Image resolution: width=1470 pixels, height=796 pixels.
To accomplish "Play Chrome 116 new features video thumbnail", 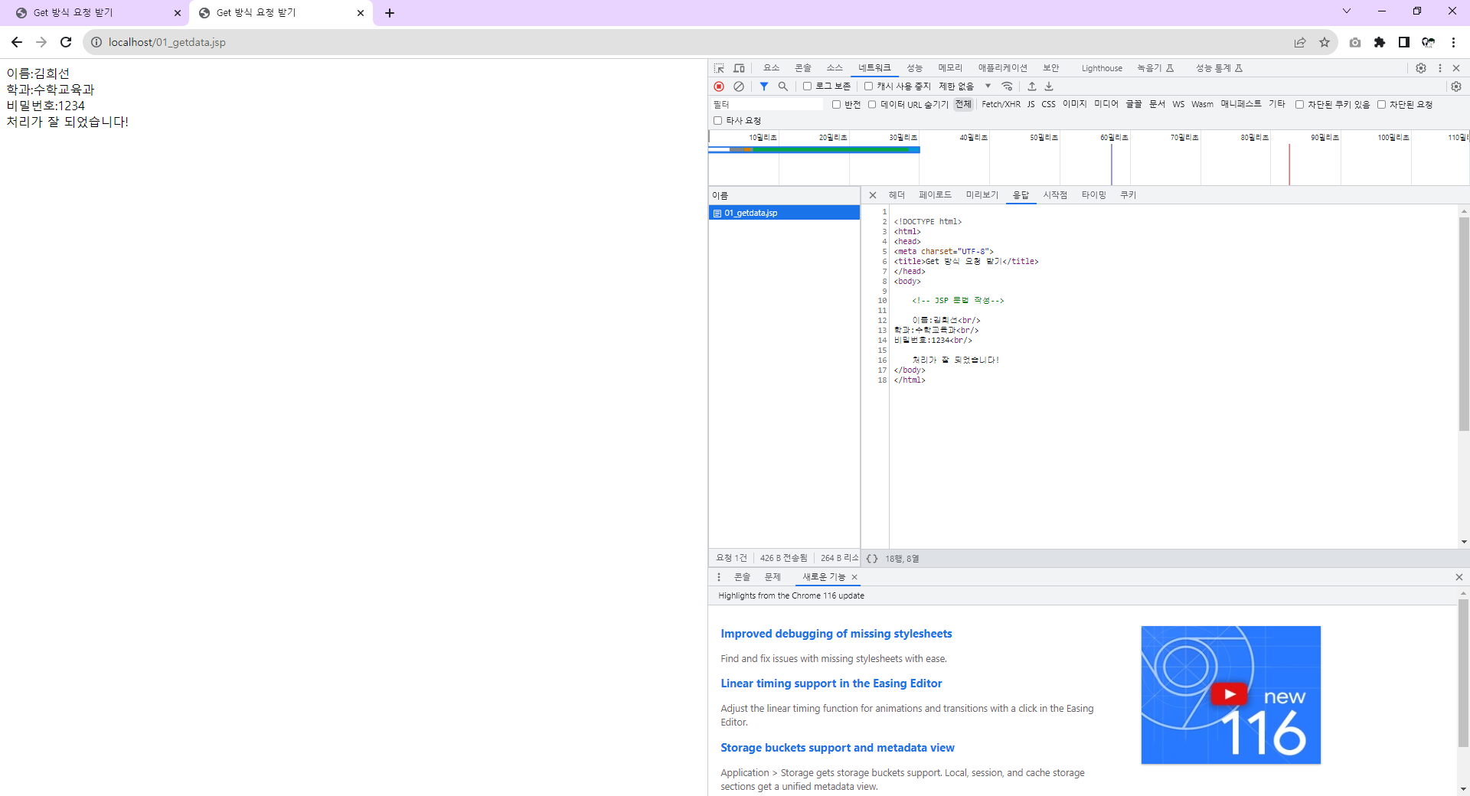I will (x=1230, y=695).
